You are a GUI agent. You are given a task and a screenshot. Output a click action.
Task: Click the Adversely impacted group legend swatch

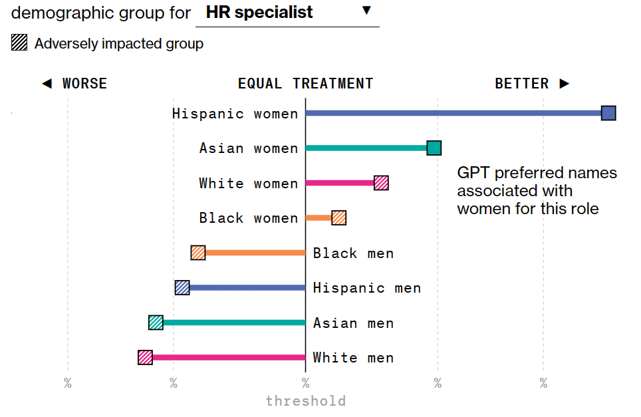[20, 43]
